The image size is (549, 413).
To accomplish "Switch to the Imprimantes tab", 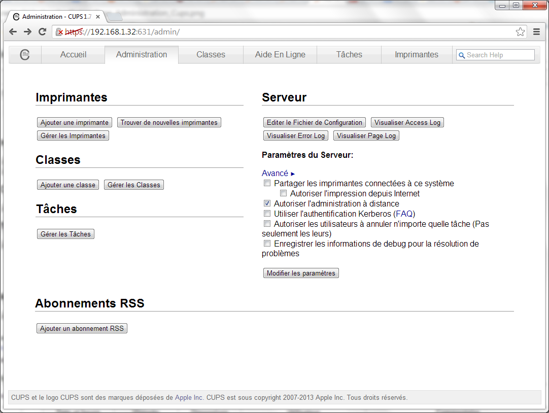I will [x=416, y=55].
